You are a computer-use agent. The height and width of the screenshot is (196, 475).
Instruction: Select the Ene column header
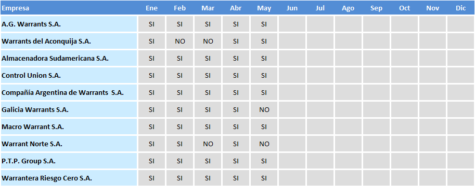coord(151,8)
